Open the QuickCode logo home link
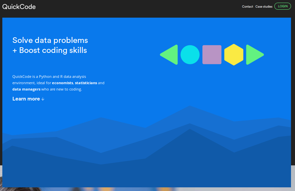Screen dimensions: 295x191 (19, 7)
